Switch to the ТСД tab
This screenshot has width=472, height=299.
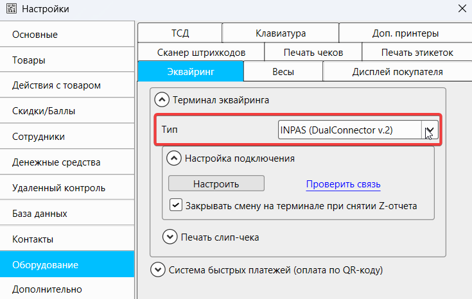pyautogui.click(x=180, y=33)
